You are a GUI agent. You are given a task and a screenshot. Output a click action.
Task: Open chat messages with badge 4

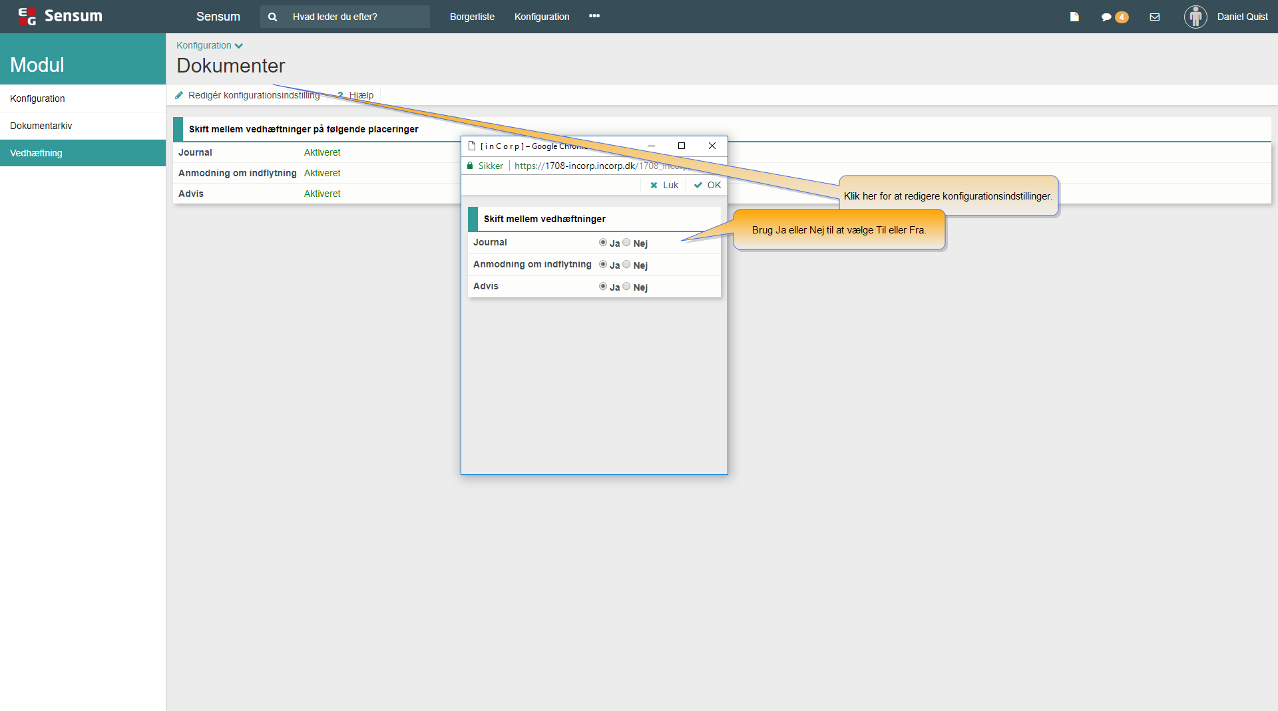tap(1114, 17)
